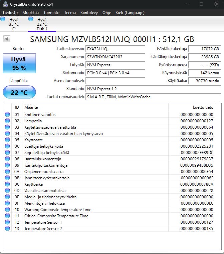Open the Toiminto menu

point(51,13)
